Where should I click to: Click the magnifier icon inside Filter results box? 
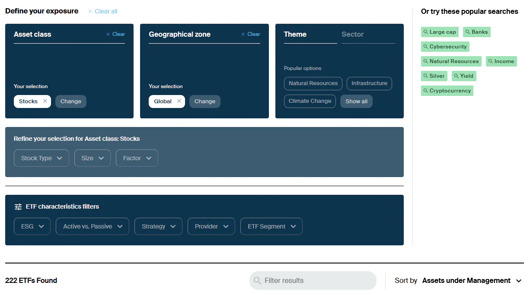258,280
